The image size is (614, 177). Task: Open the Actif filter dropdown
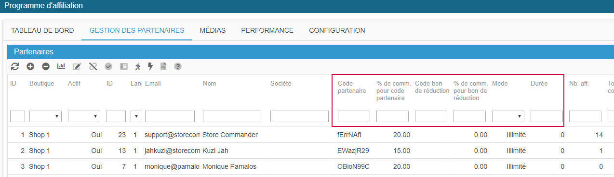coord(84,116)
